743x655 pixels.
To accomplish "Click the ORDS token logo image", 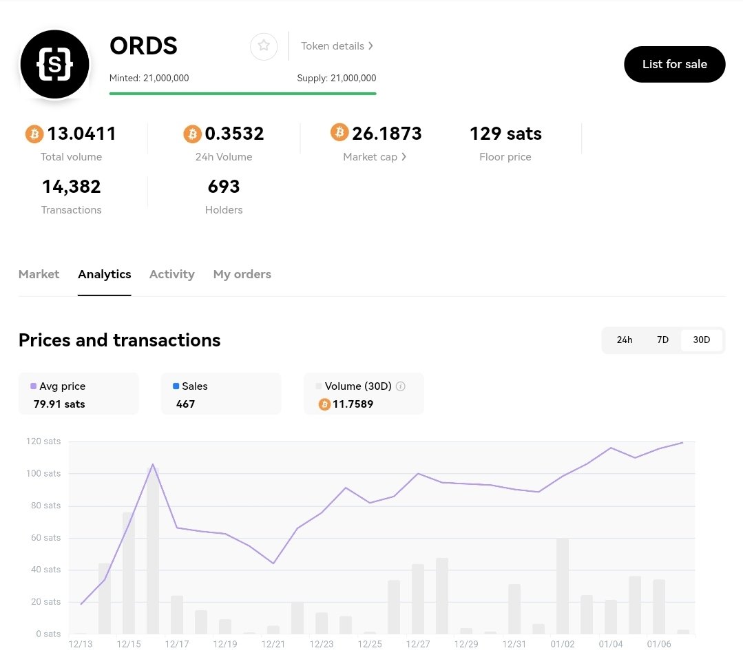I will click(54, 63).
